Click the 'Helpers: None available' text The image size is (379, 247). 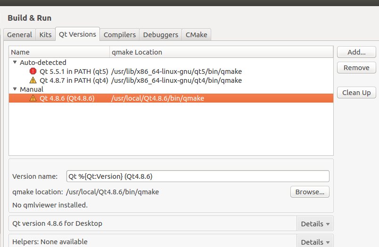coord(50,242)
